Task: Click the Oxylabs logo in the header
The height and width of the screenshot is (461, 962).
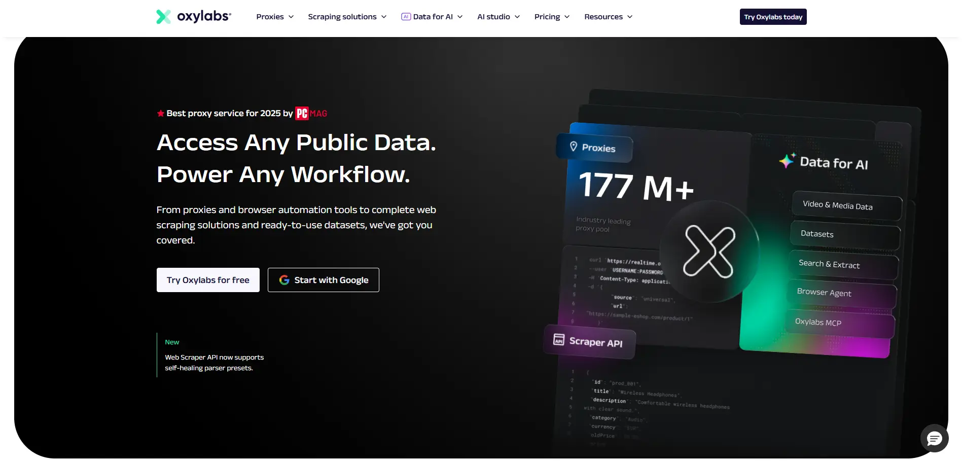Action: [x=193, y=17]
